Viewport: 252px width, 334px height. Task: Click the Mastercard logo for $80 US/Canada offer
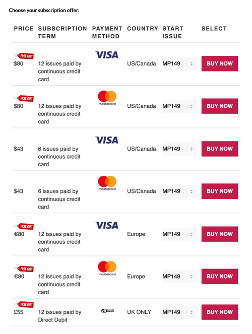click(107, 98)
